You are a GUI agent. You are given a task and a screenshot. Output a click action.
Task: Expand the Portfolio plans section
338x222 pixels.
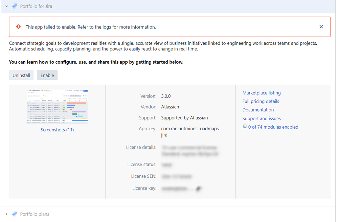6,214
